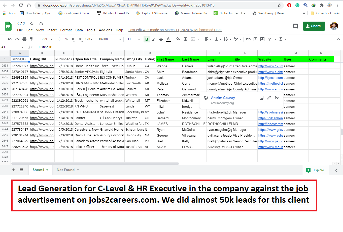Toggle Strikethrough formatting
The width and height of the screenshot is (343, 232).
tap(161, 39)
